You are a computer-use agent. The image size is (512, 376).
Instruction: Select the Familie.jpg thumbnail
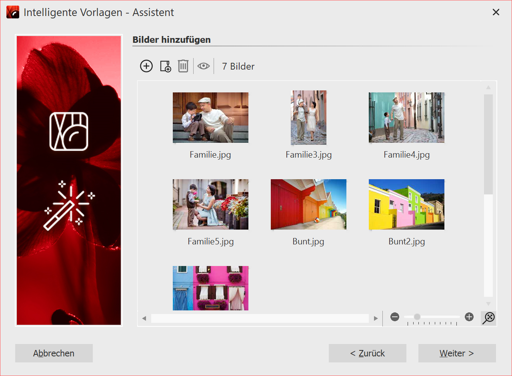coord(210,118)
